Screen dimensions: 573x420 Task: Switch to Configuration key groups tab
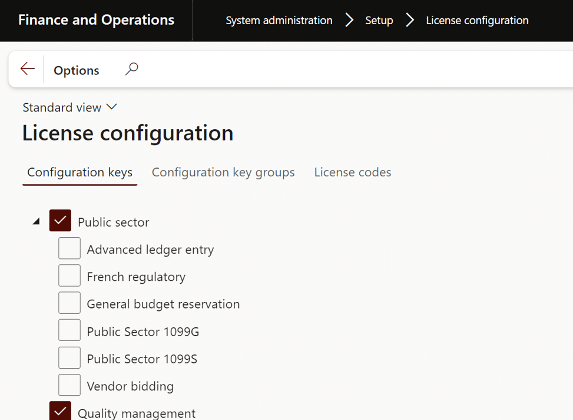tap(223, 172)
